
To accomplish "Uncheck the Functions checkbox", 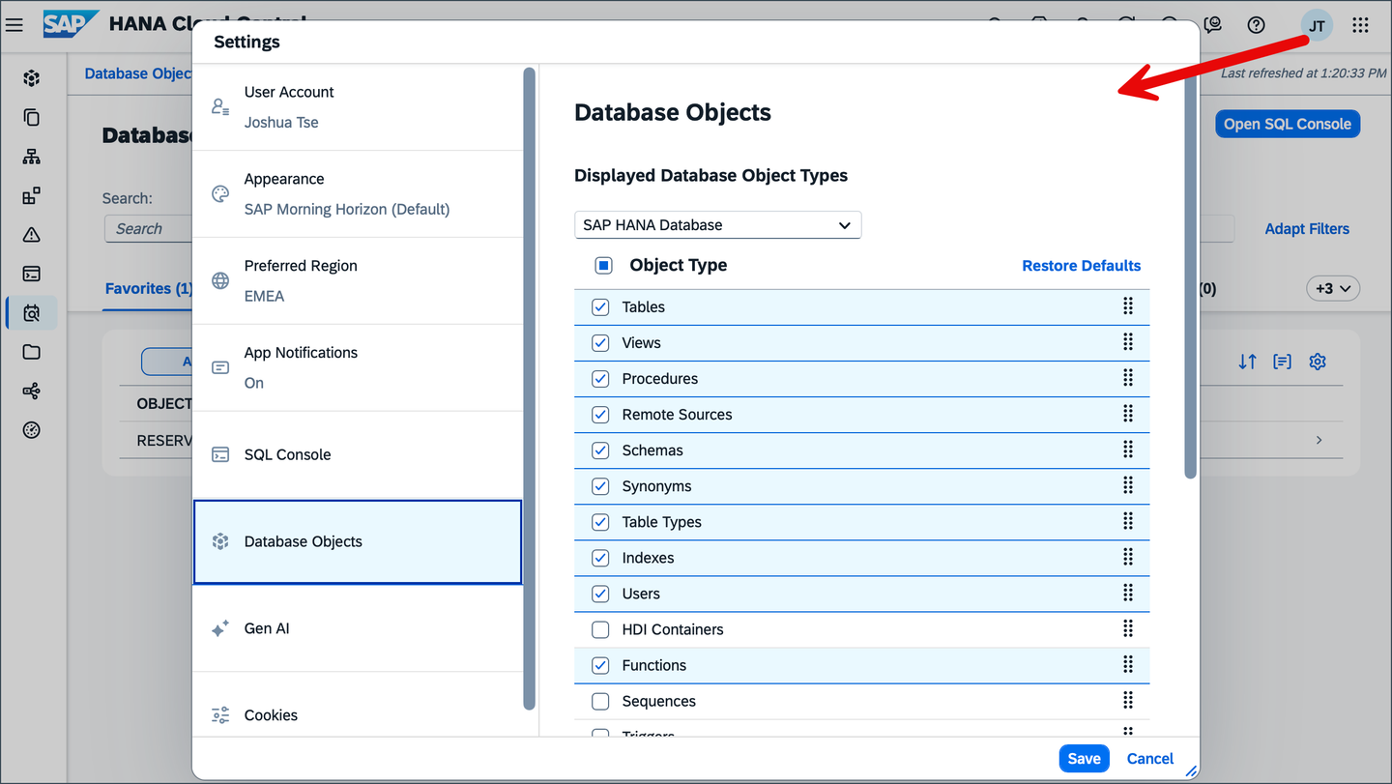I will 600,665.
